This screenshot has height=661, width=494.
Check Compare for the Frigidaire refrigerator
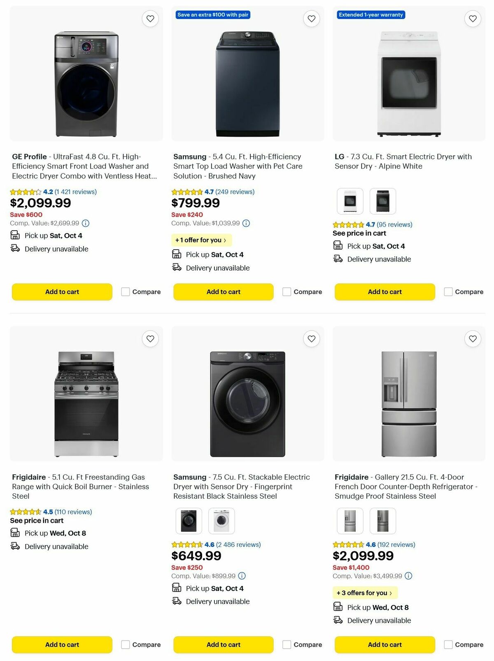(x=448, y=645)
